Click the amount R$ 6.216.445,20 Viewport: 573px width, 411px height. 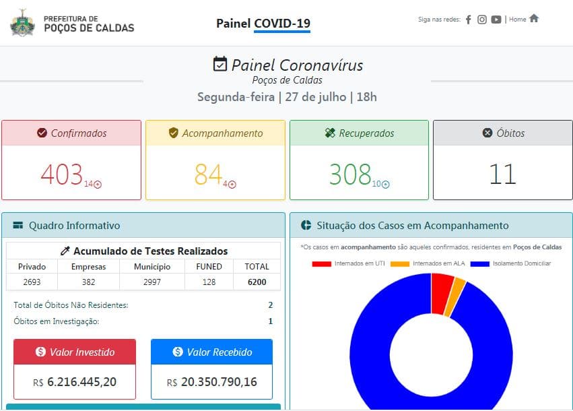point(75,382)
